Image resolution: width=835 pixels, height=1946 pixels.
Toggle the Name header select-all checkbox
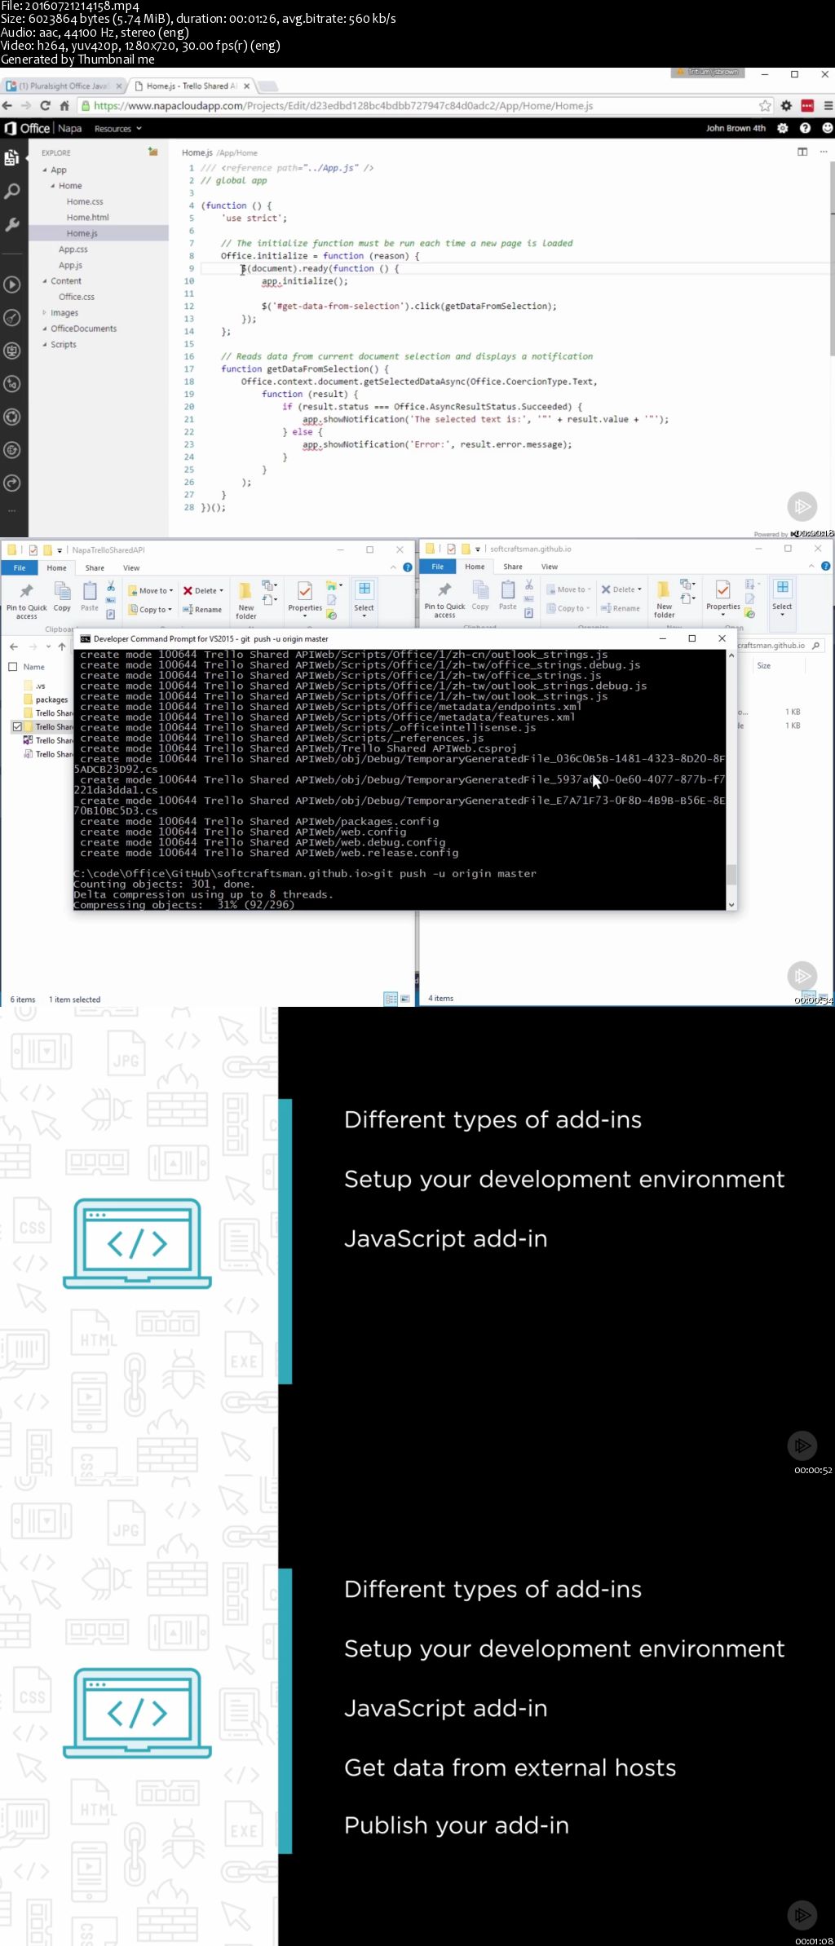click(12, 667)
